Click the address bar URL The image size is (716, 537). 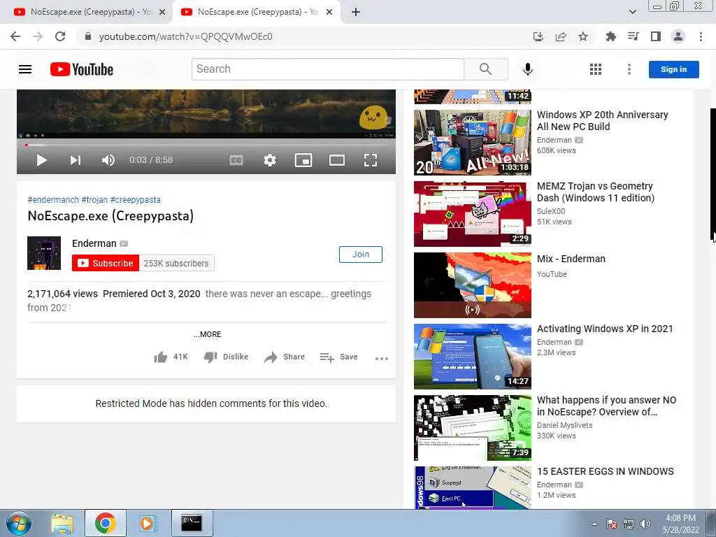click(185, 36)
